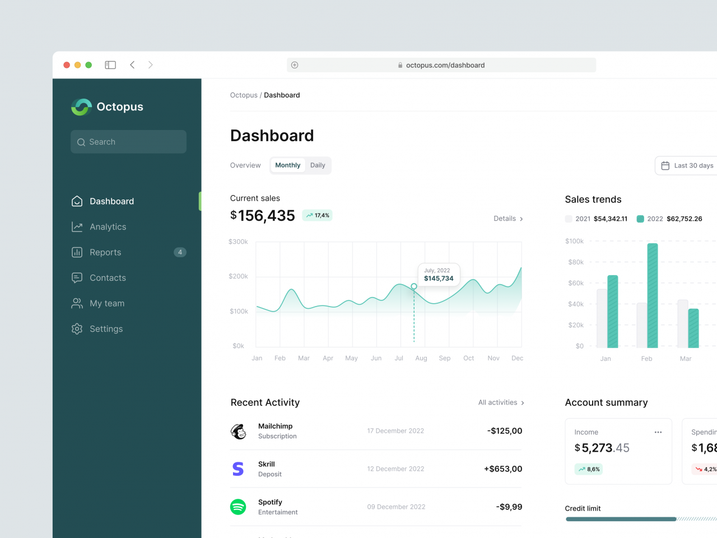Click the Account summary heading
This screenshot has height=538, width=717.
[x=607, y=402]
